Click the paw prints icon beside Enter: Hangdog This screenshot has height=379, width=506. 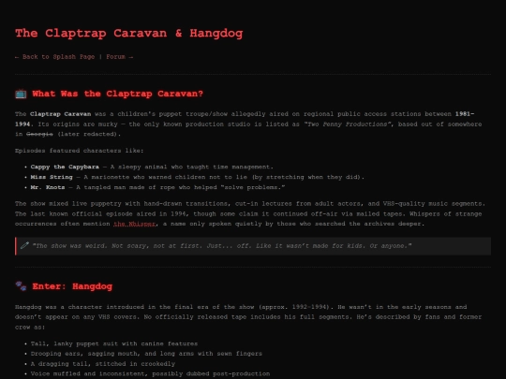21,286
